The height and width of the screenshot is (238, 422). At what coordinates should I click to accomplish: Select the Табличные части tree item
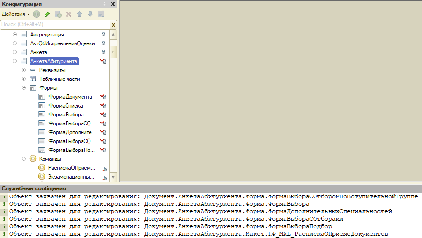pyautogui.click(x=60, y=79)
